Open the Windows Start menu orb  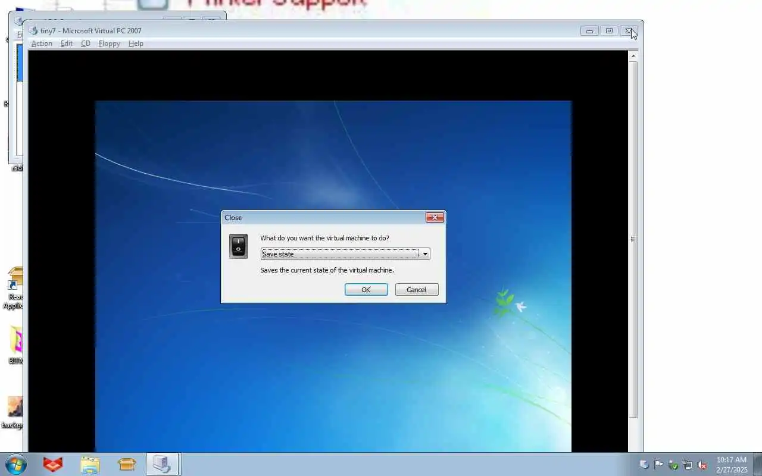pyautogui.click(x=15, y=464)
